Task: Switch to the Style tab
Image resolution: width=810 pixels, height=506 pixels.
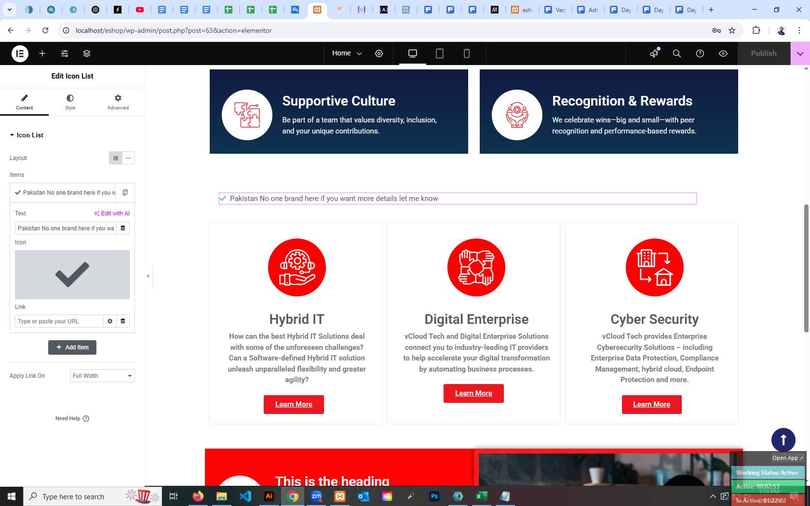Action: click(x=70, y=102)
